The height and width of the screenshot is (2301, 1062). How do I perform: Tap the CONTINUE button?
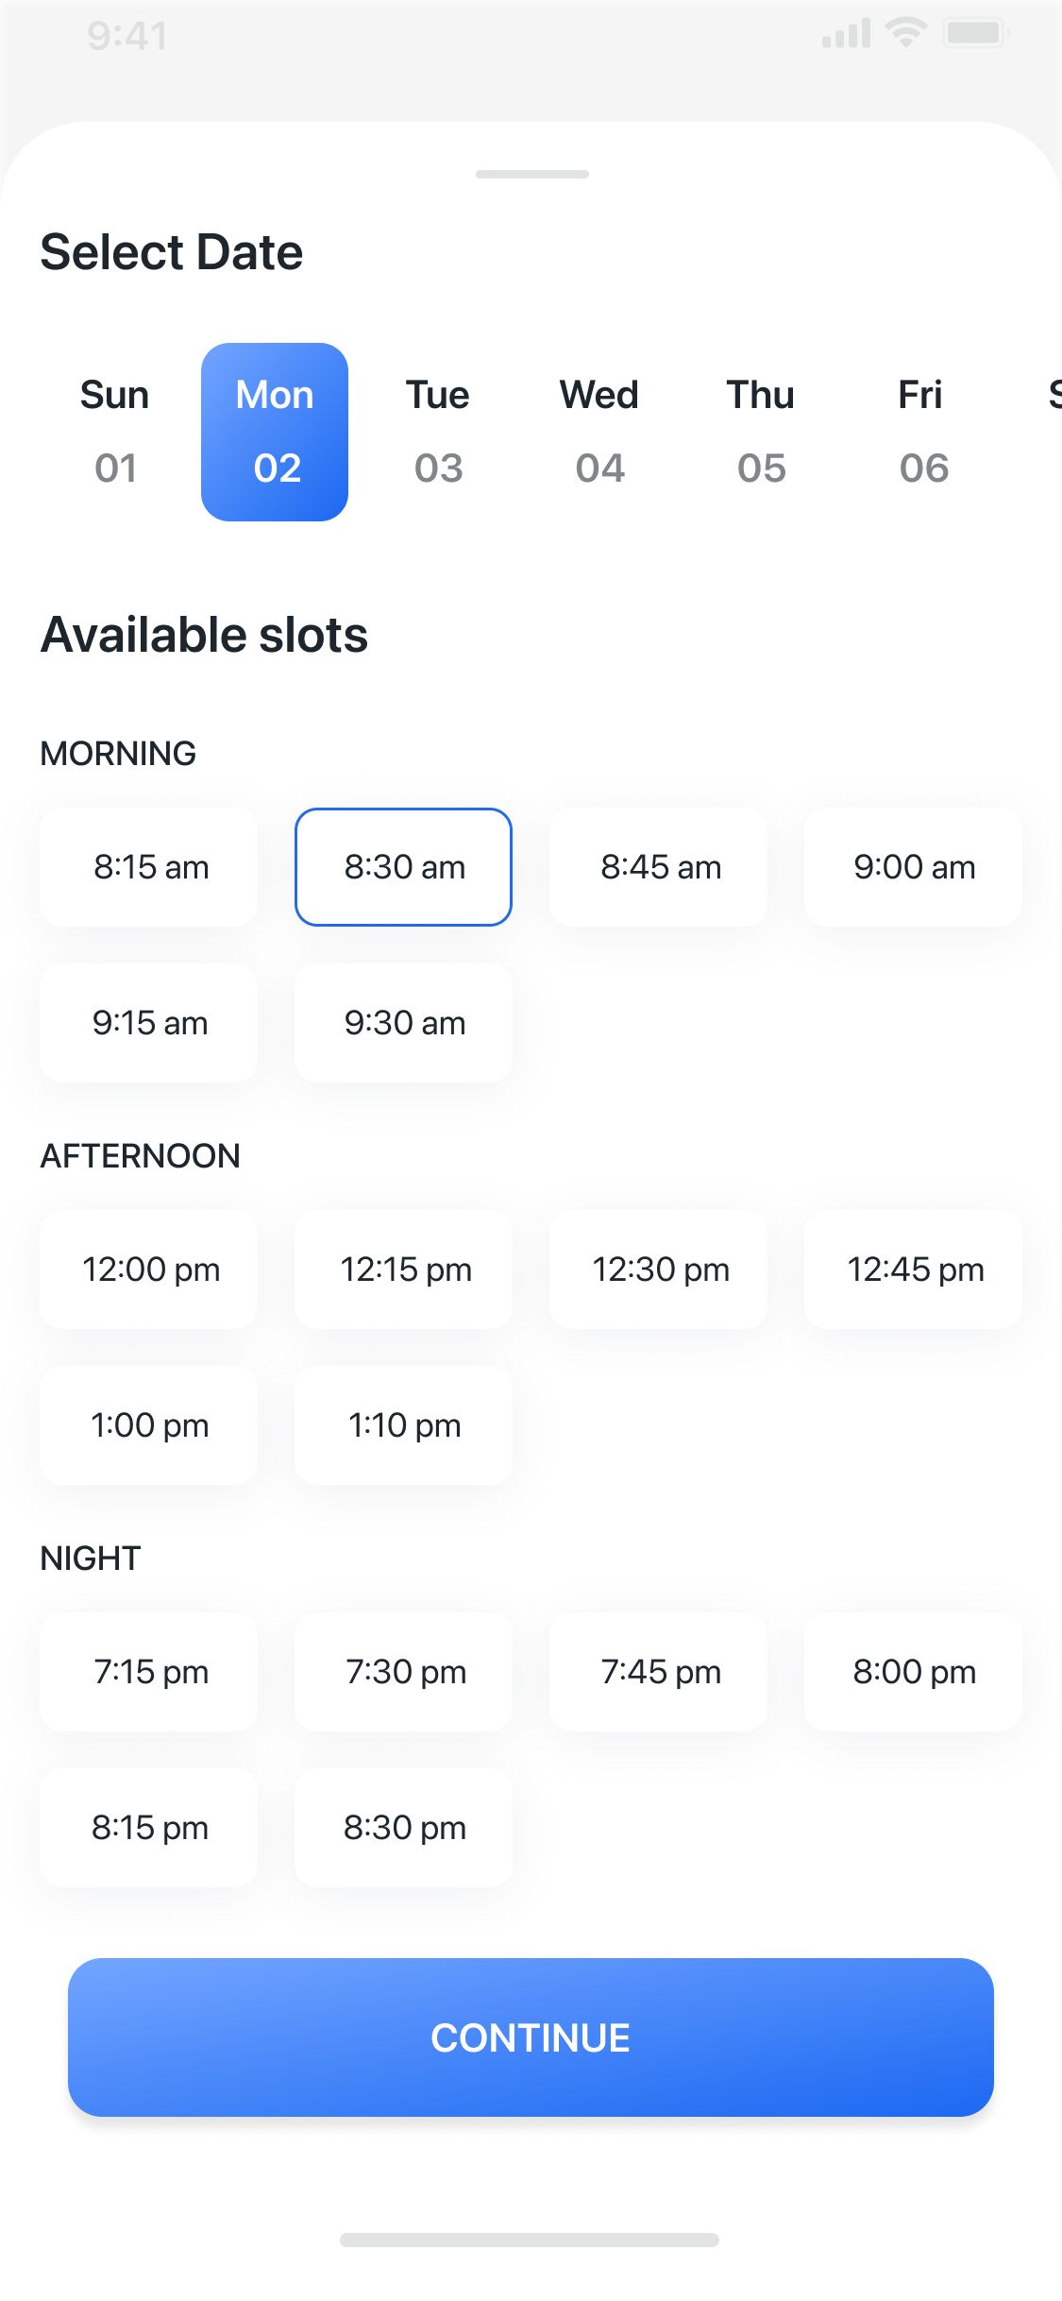click(531, 2037)
